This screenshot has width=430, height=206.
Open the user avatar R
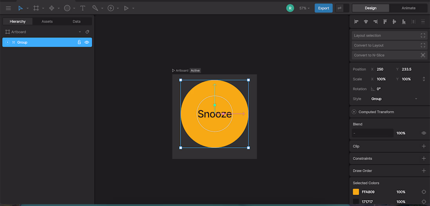290,8
